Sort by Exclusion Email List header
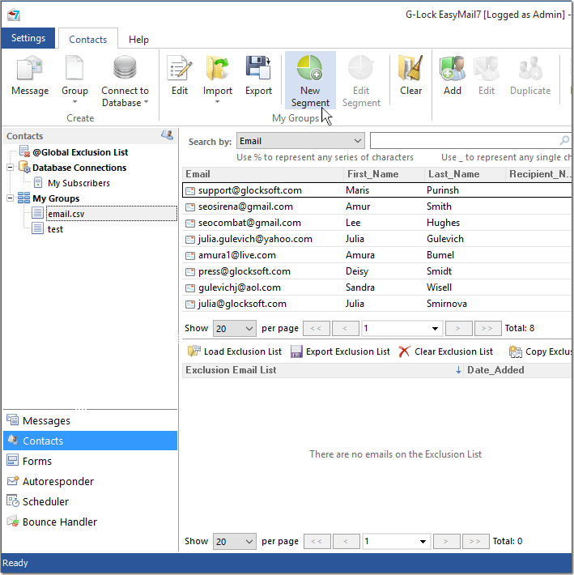 pyautogui.click(x=322, y=370)
